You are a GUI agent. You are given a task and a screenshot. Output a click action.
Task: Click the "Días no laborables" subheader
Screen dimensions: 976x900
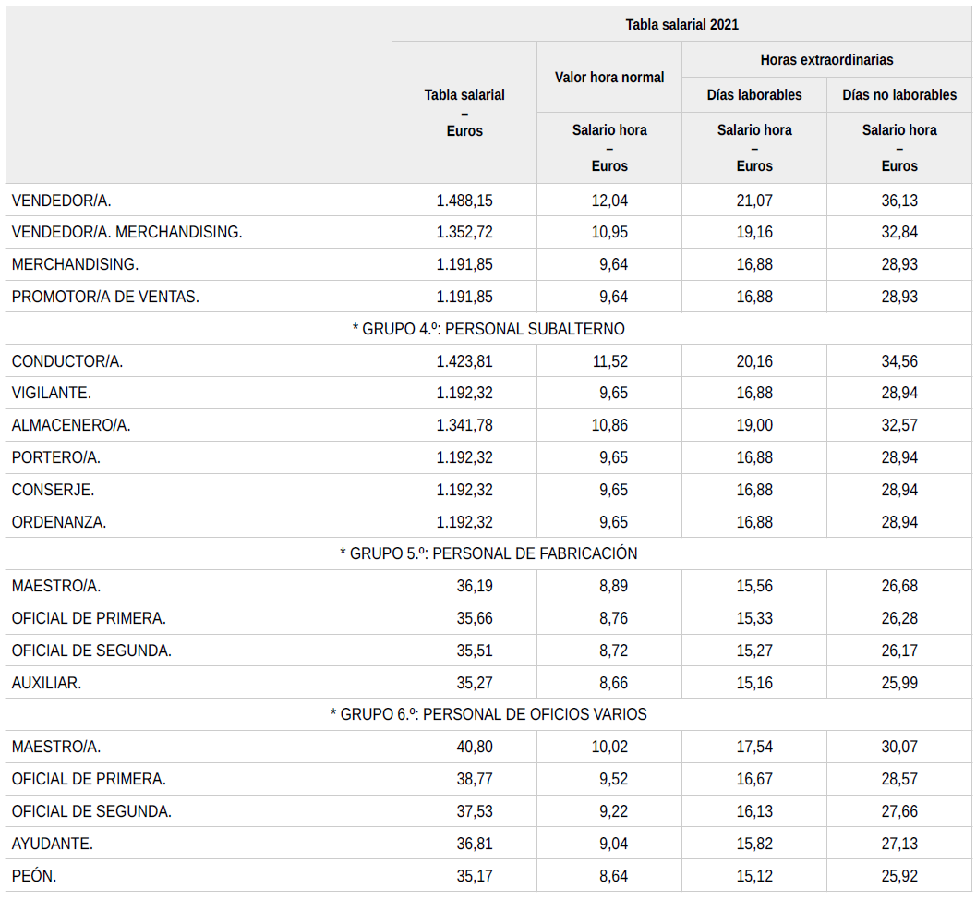pyautogui.click(x=899, y=95)
